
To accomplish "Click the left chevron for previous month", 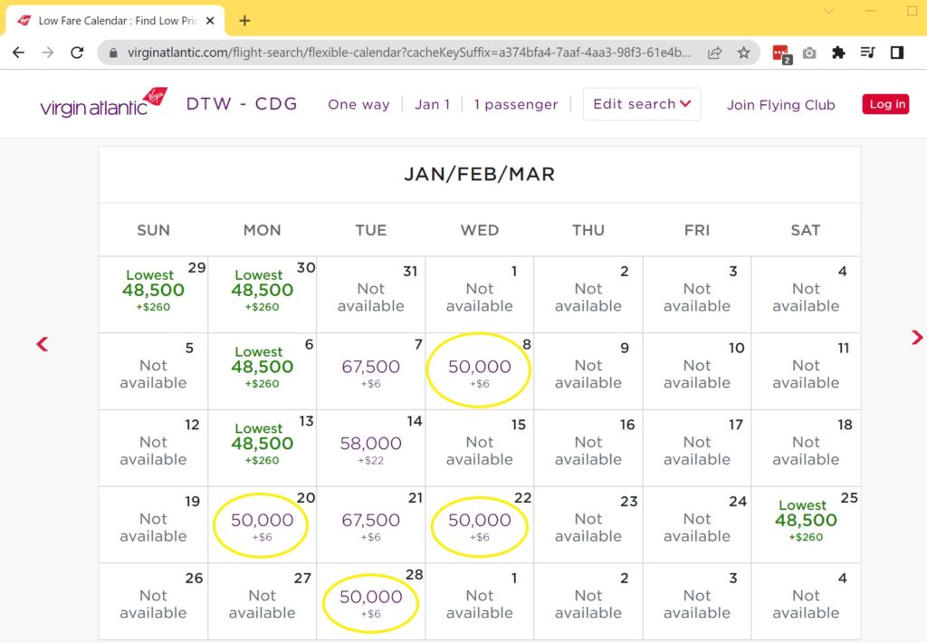I will (41, 344).
